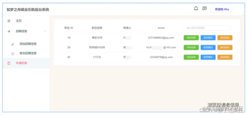
Task: Open 添加招聘信息 submenu item
Action: point(28,44)
